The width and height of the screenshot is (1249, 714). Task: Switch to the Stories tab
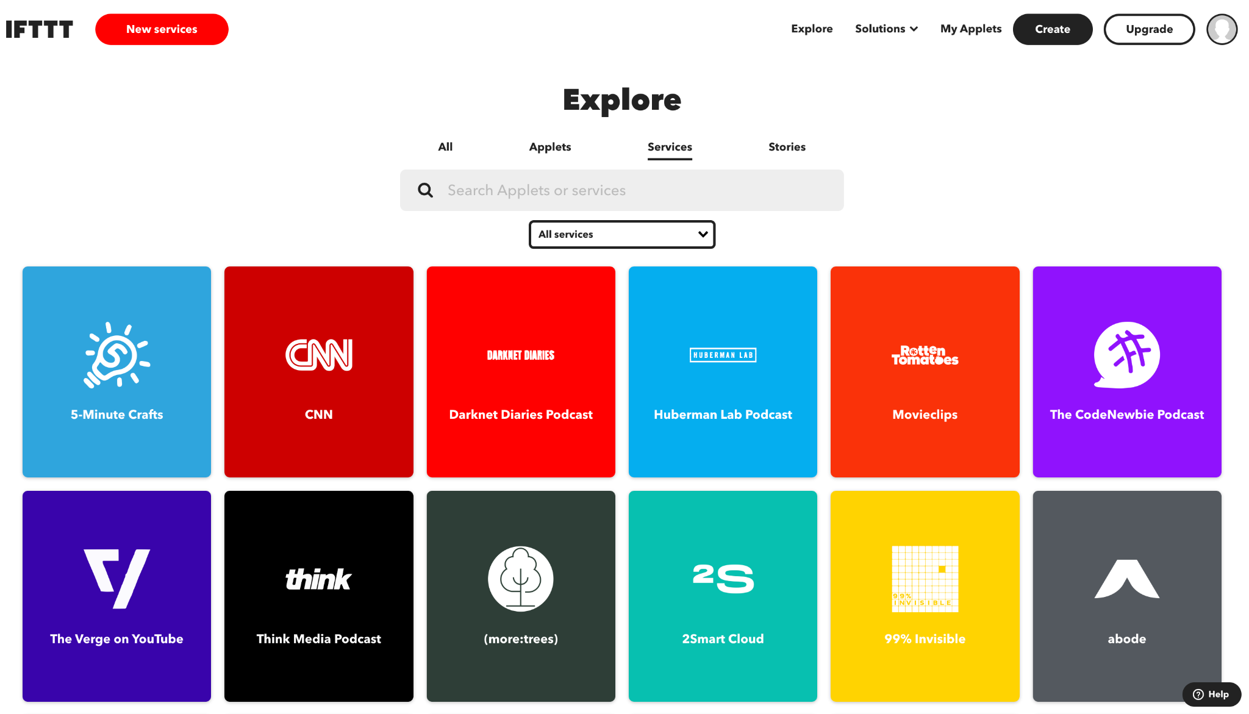pyautogui.click(x=787, y=146)
